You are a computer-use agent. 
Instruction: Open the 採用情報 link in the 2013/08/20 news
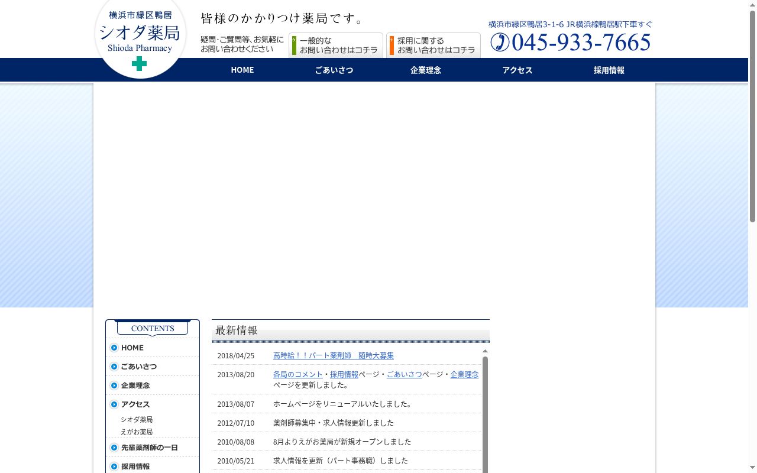click(x=344, y=374)
